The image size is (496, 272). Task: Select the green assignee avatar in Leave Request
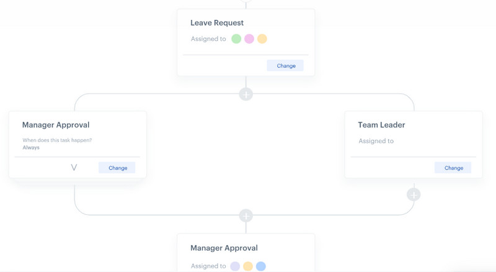pos(236,39)
